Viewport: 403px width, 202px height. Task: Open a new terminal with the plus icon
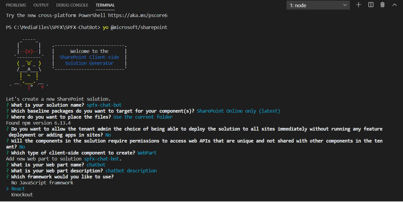pyautogui.click(x=358, y=4)
